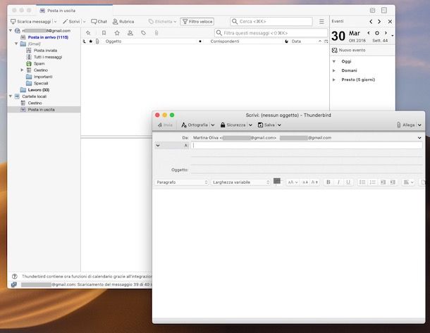Image resolution: width=430 pixels, height=333 pixels.
Task: Switch to the Posta in uscita tab
Action: [61, 11]
